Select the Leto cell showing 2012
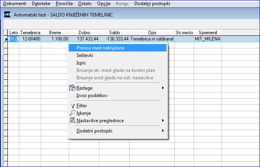This screenshot has height=167, width=260. coord(13,39)
